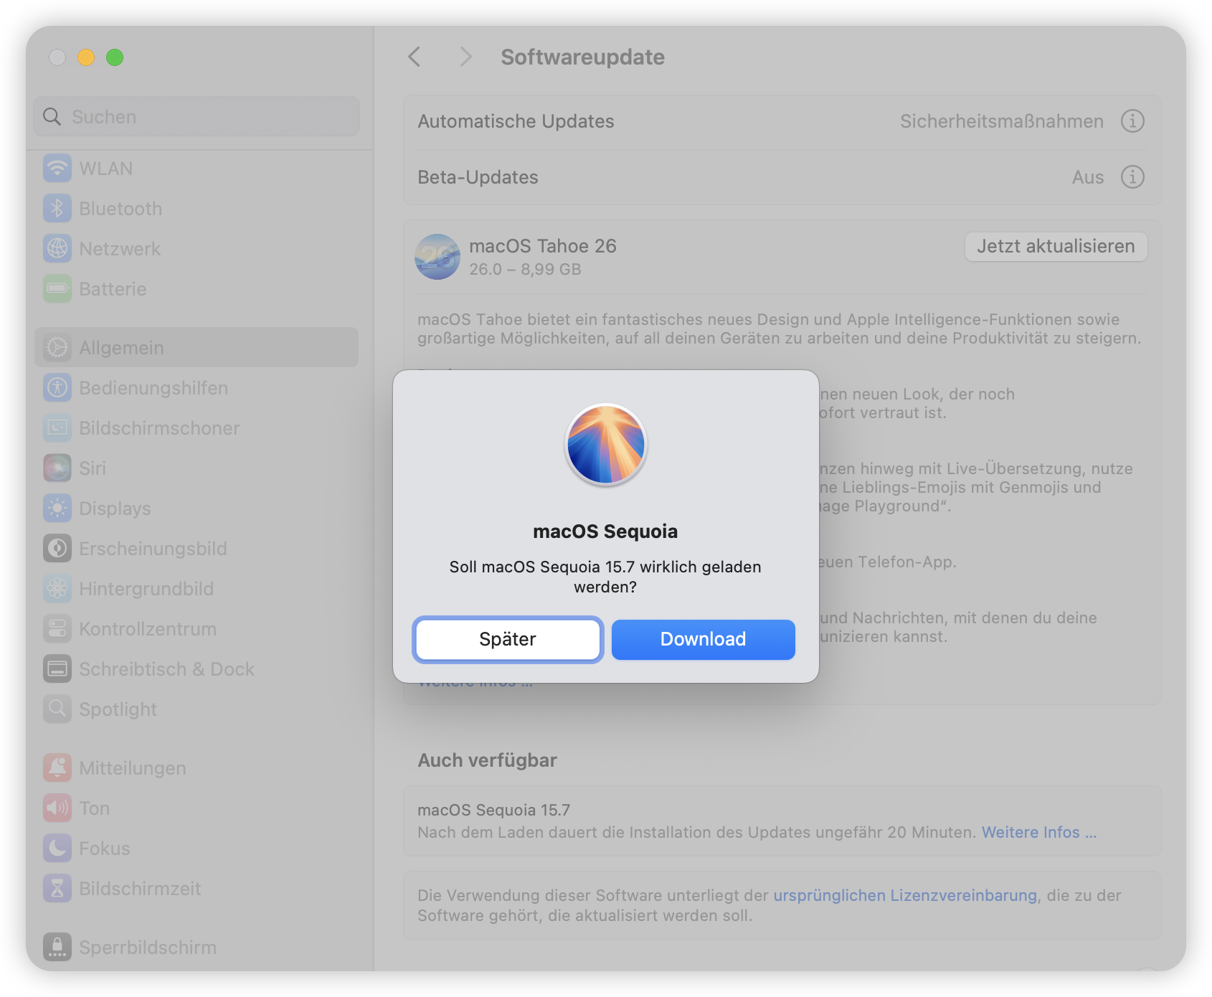
Task: Click the Ton speaker icon
Action: coord(57,808)
